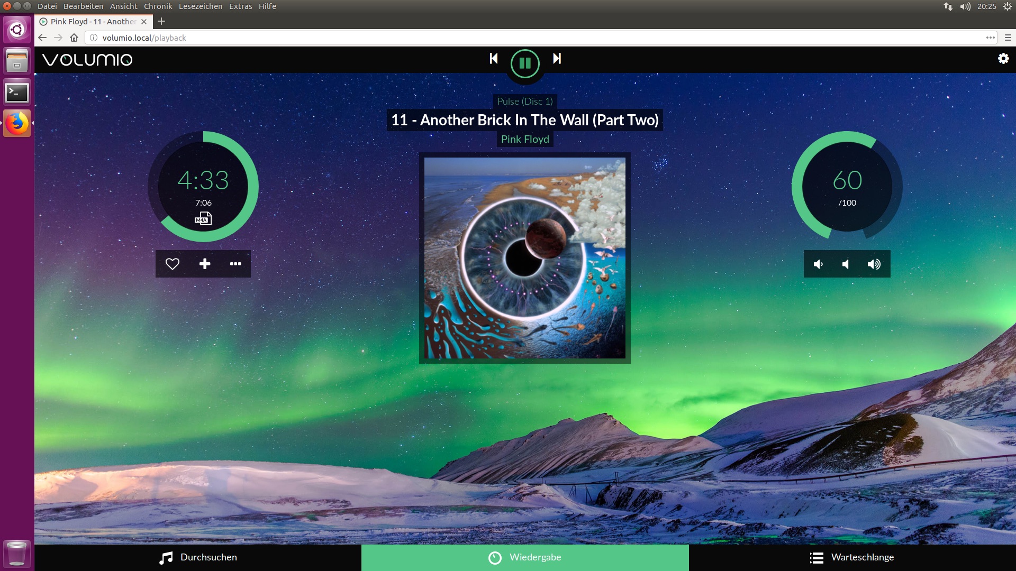The width and height of the screenshot is (1016, 571).
Task: Pause playback with the green pause button
Action: [525, 63]
